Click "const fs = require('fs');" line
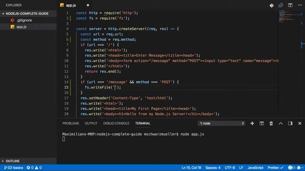The height and width of the screenshot is (171, 305). [103, 18]
